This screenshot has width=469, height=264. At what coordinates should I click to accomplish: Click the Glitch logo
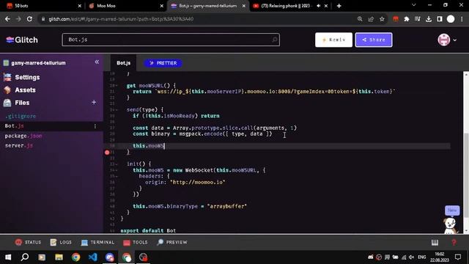pyautogui.click(x=22, y=40)
